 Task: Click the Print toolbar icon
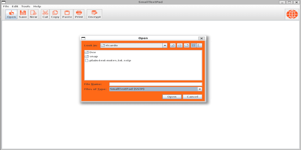pyautogui.click(x=79, y=14)
